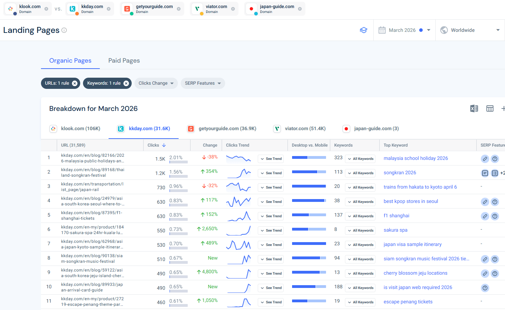Click question SERP icon in malaysia school holiday row
Image resolution: width=505 pixels, height=310 pixels.
click(x=495, y=159)
